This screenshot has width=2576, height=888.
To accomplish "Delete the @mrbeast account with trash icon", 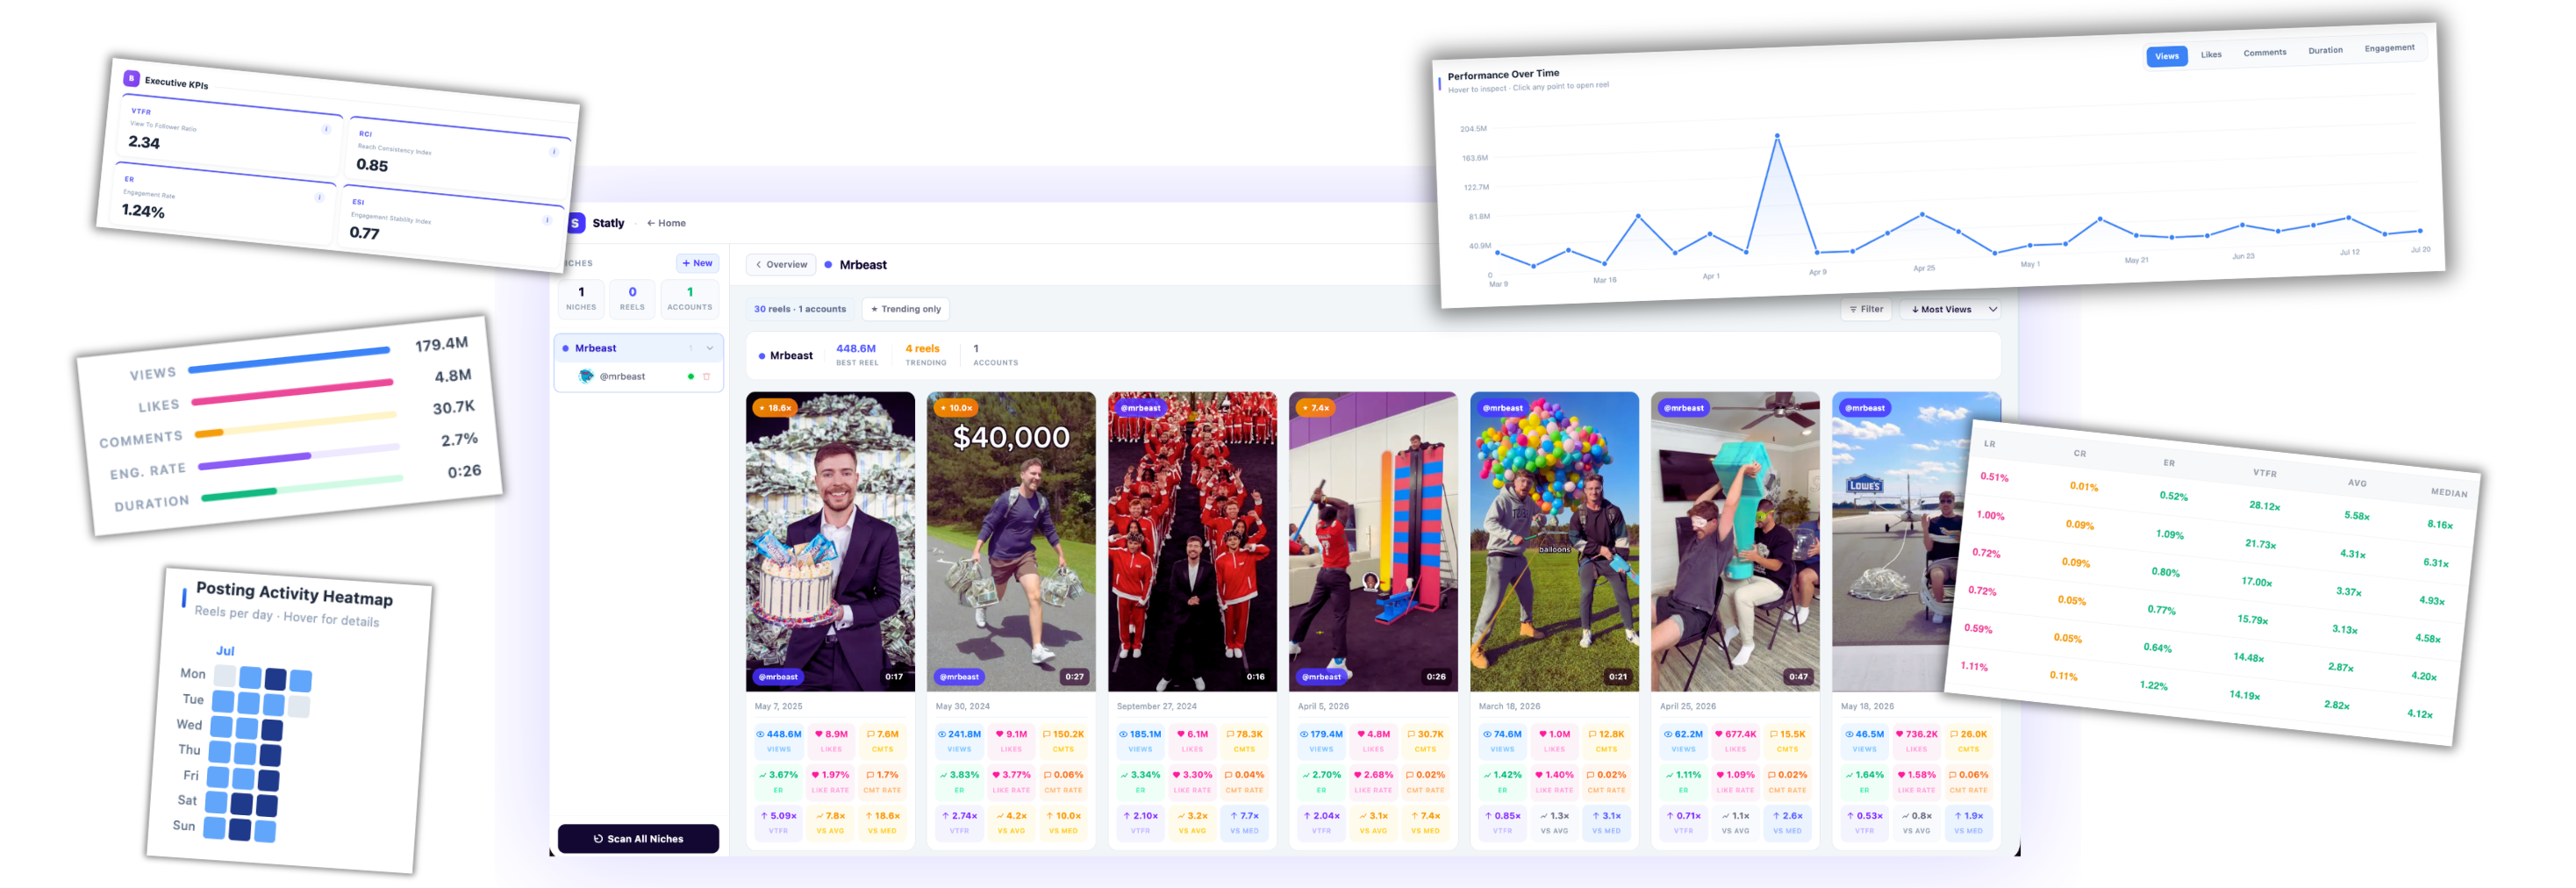I will coord(706,377).
